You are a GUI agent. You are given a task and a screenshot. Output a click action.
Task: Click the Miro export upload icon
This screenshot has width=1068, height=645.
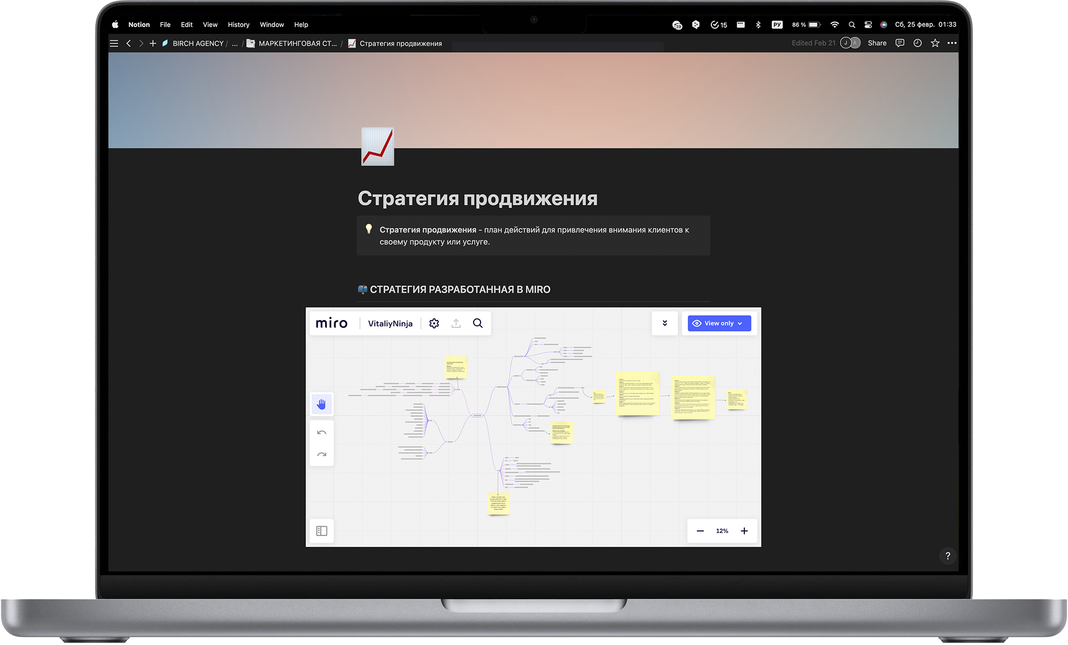click(x=456, y=323)
